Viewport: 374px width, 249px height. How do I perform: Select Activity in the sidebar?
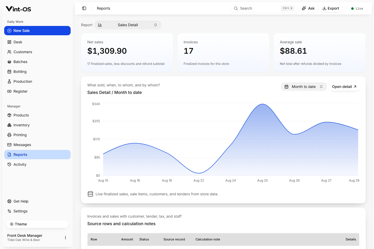click(37, 164)
